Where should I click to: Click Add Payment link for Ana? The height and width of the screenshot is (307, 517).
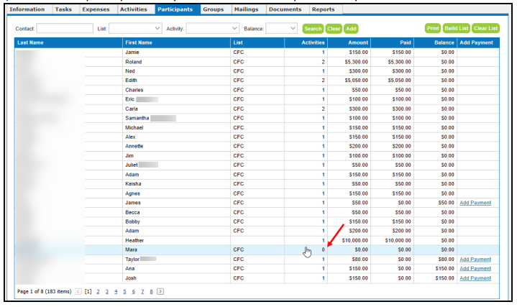point(475,269)
